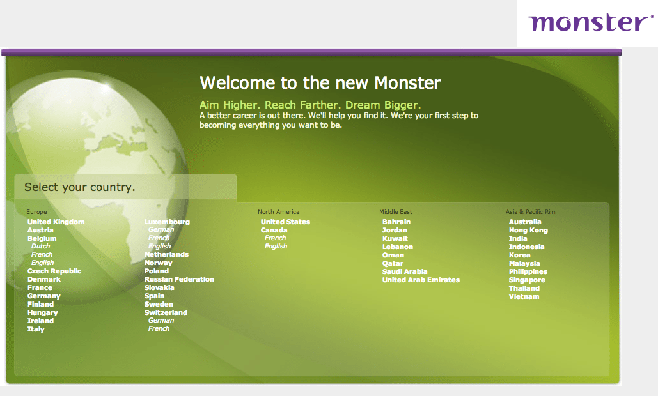This screenshot has height=396, width=658.
Task: Click the Monster logo
Action: pyautogui.click(x=590, y=22)
